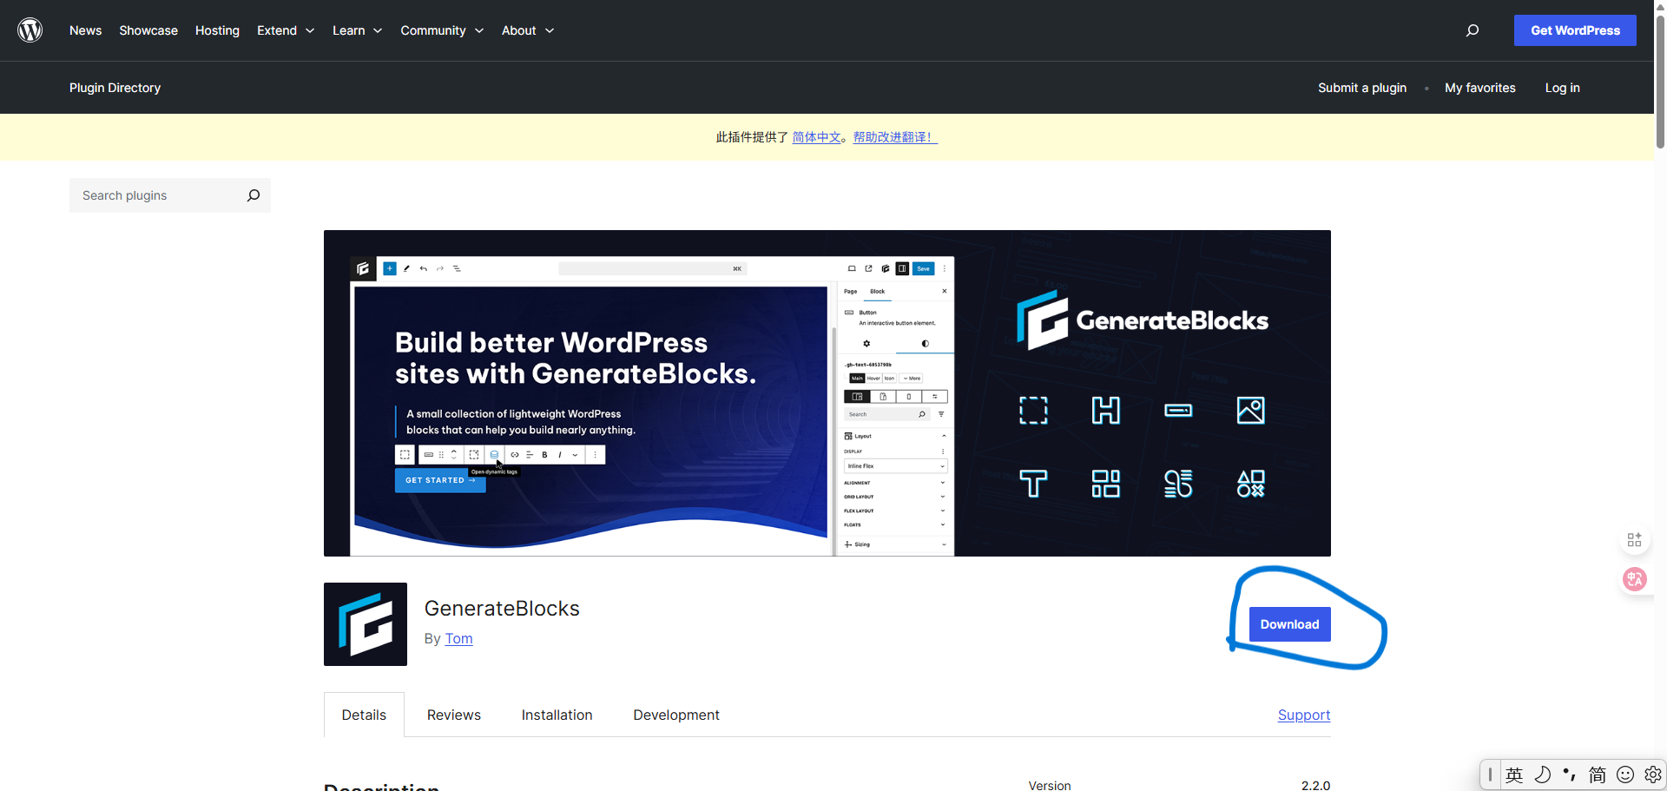Click the floating extension grid icon
Screen dimensions: 1667x791
1635,539
